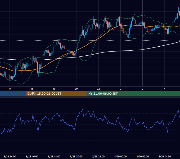The height and width of the screenshot is (159, 180).
Task: Click the London 15:30-21:00 JST session bar
Action: [56, 94]
